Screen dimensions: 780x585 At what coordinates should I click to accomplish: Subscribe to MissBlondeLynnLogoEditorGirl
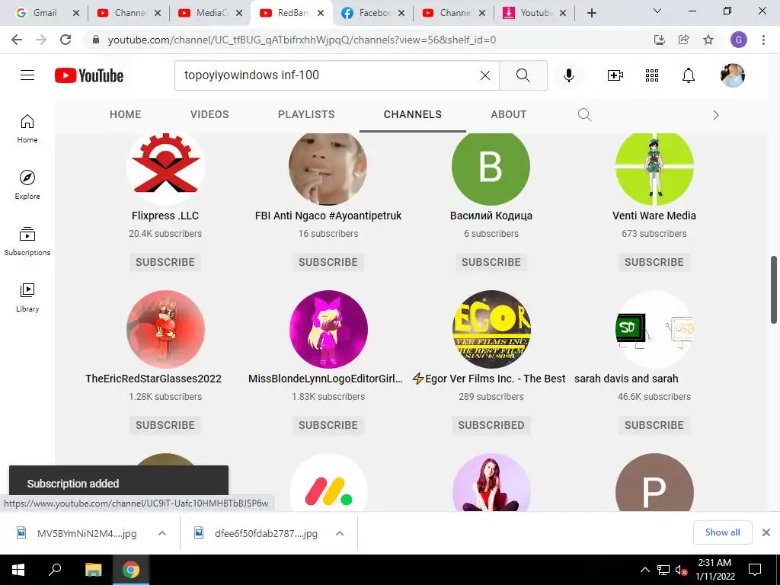coord(328,425)
